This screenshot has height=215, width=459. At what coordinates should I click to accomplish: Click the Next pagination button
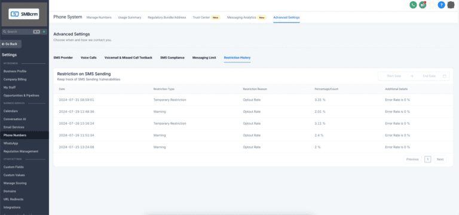click(x=440, y=159)
